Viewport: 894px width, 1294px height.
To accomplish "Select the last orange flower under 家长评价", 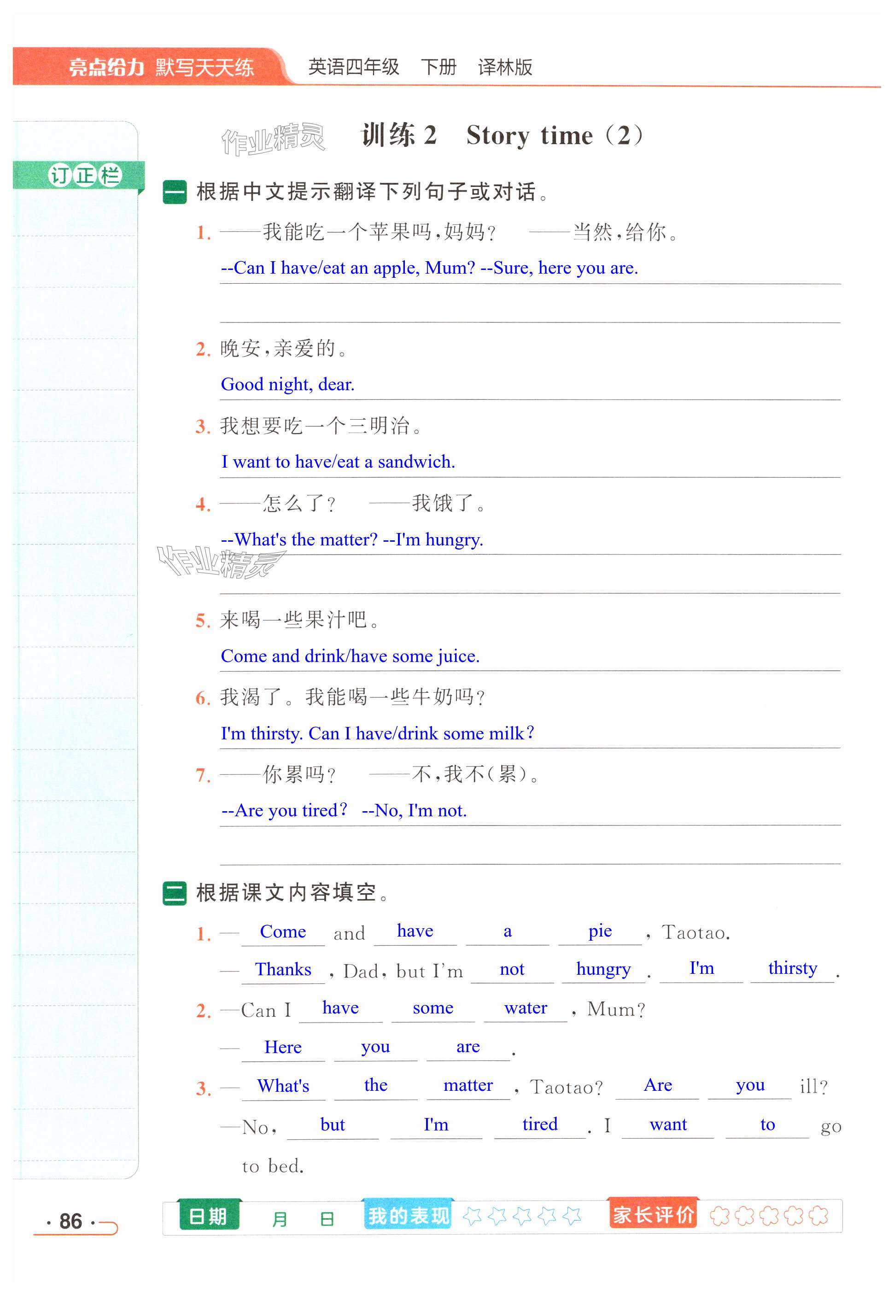I will pyautogui.click(x=818, y=1216).
